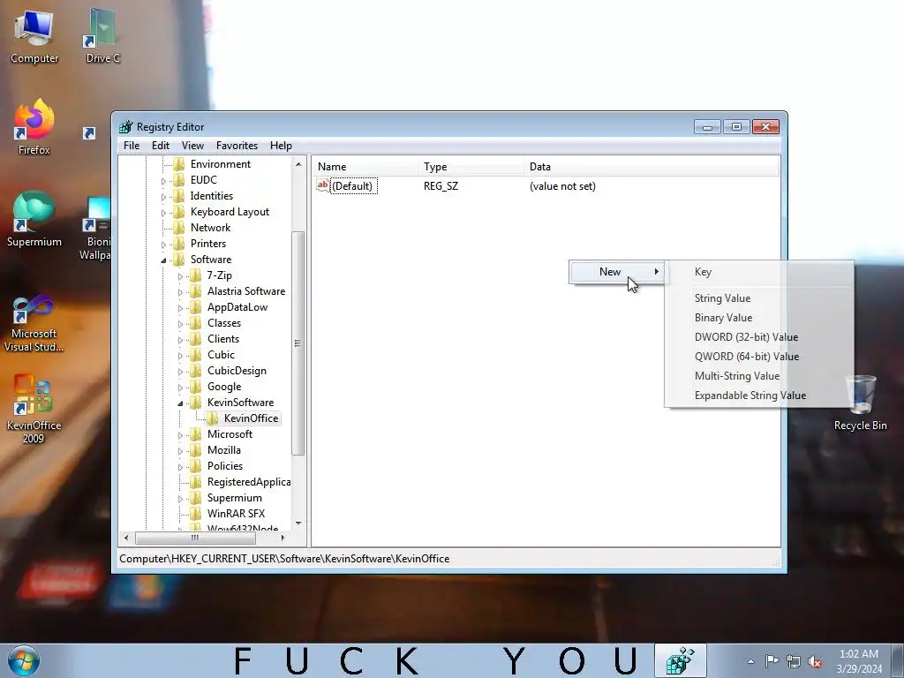Select the Network key
Viewport: 904px width, 678px height.
210,227
